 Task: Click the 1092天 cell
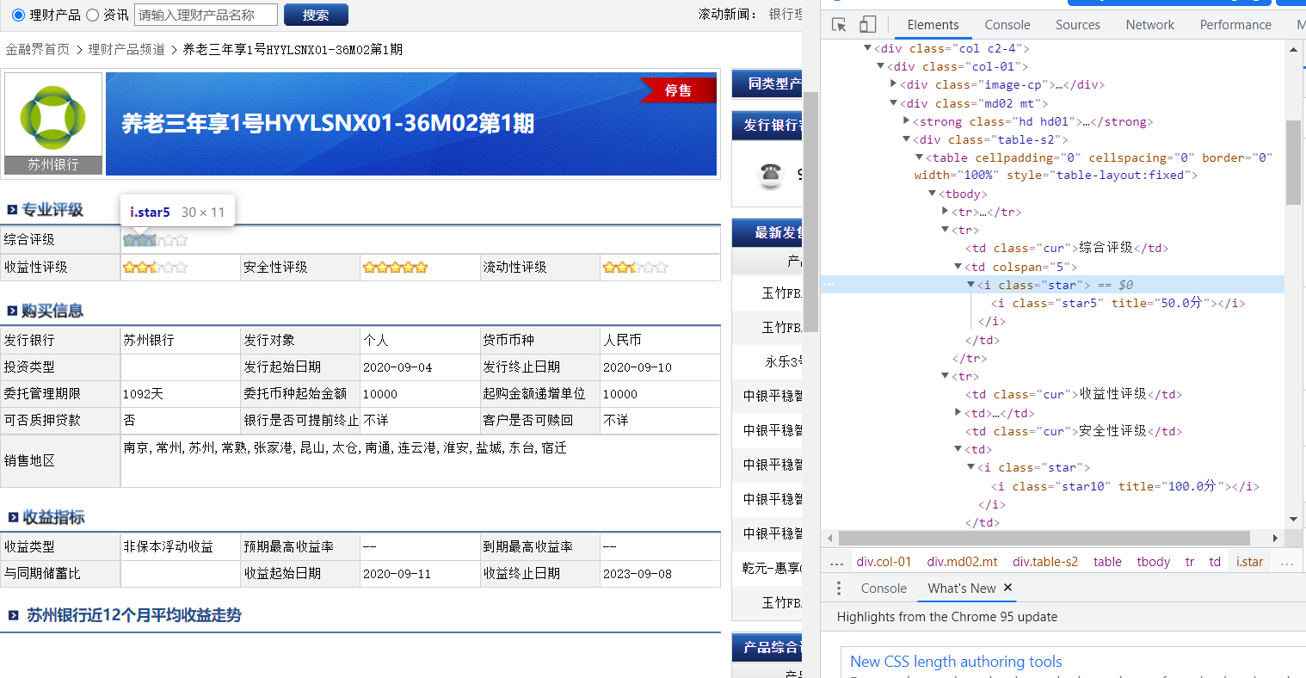[181, 394]
